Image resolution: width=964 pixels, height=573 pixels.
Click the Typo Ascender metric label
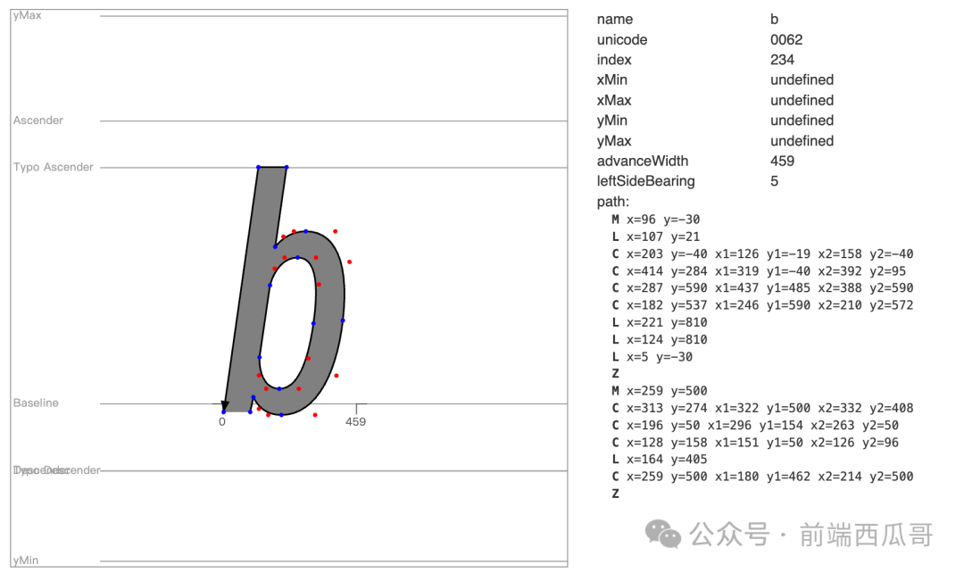(52, 166)
